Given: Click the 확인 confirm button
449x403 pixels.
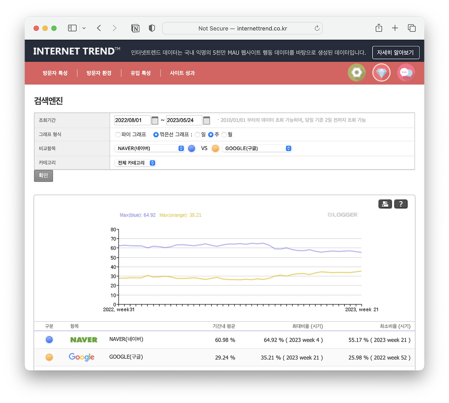Looking at the screenshot, I should tap(43, 176).
